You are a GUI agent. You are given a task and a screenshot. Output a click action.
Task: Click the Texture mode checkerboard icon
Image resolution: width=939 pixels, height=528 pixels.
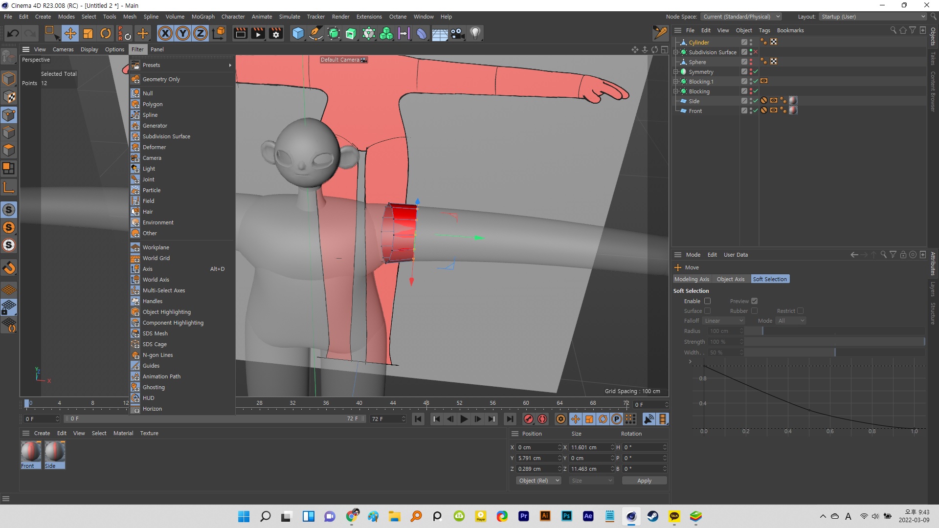click(9, 97)
